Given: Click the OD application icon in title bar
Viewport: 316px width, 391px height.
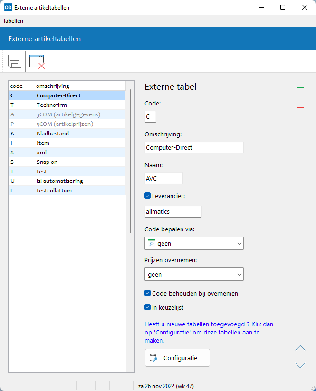Looking at the screenshot, I should (8, 7).
